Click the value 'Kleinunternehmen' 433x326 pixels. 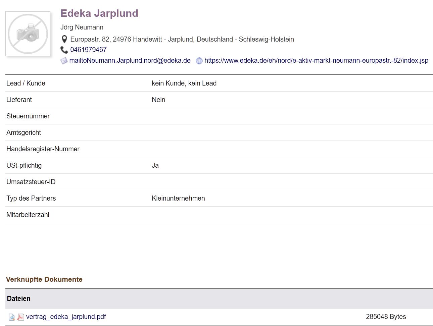178,198
